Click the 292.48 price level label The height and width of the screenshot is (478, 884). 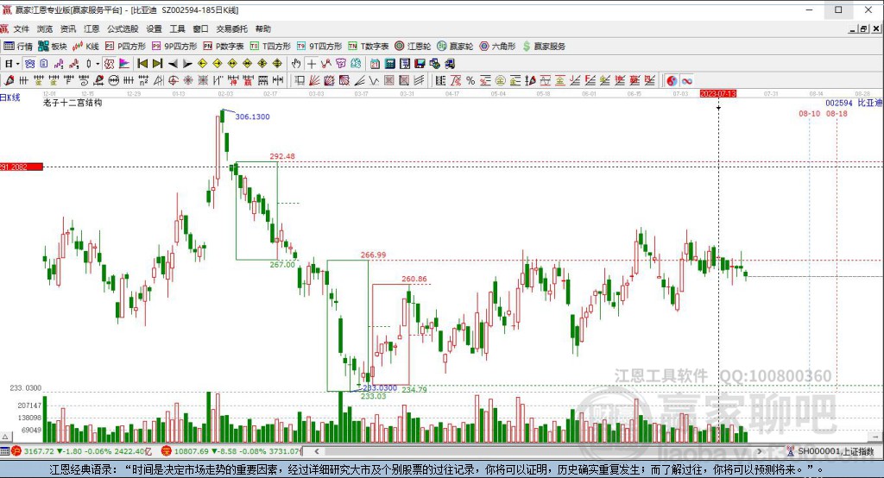click(x=282, y=156)
